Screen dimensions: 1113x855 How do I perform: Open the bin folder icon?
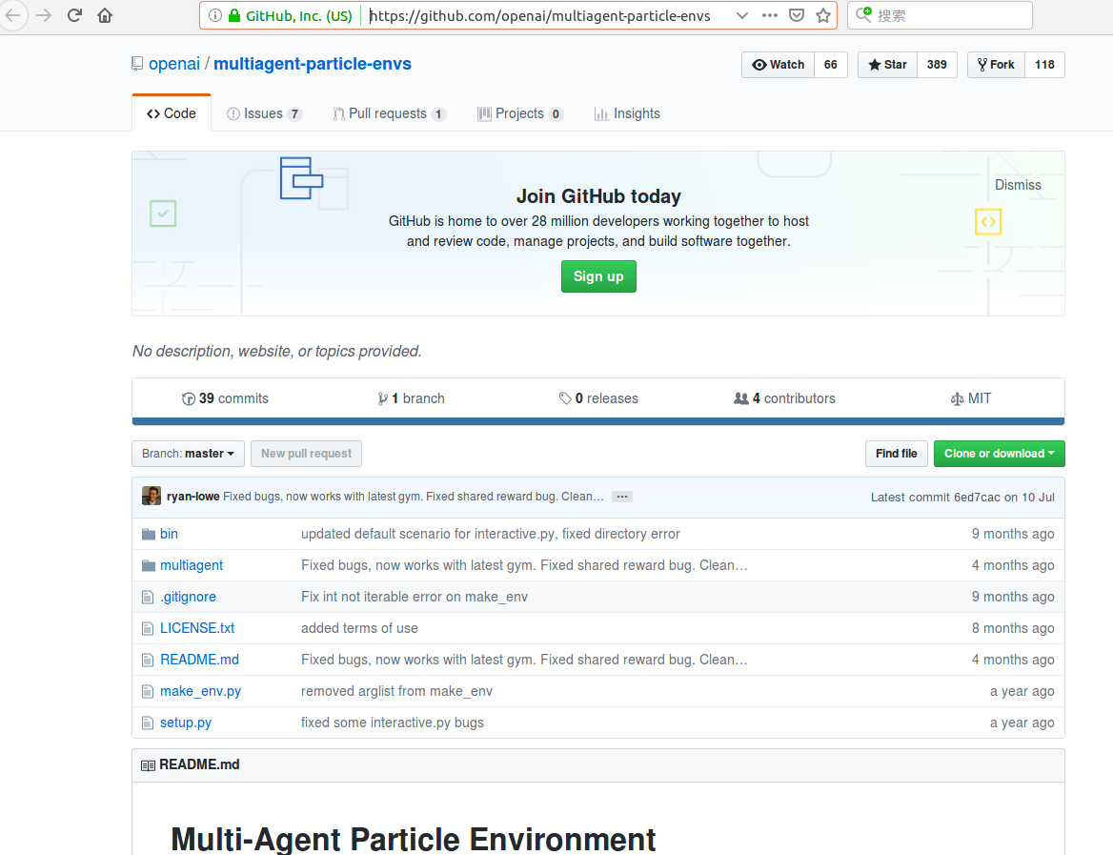[x=149, y=533]
